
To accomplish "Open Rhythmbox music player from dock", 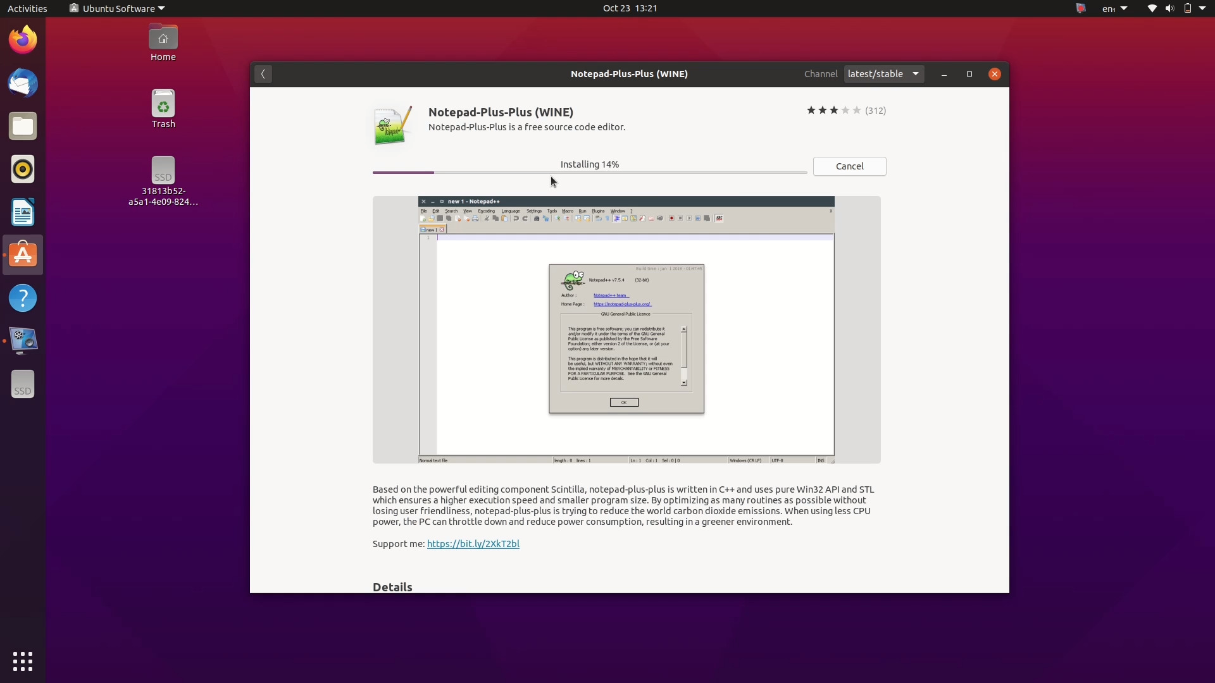I will [23, 169].
